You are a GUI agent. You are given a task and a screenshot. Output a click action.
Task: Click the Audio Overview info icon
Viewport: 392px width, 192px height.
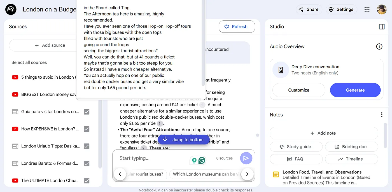[379, 46]
